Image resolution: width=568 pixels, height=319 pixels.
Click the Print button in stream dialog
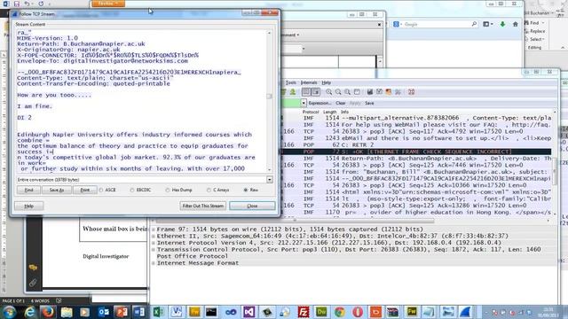tap(85, 190)
